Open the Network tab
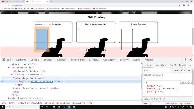194x109 pixels. pyautogui.click(x=62, y=60)
